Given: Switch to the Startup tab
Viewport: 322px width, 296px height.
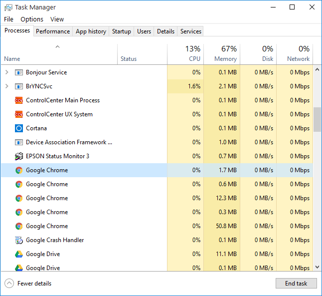Looking at the screenshot, I should [121, 31].
